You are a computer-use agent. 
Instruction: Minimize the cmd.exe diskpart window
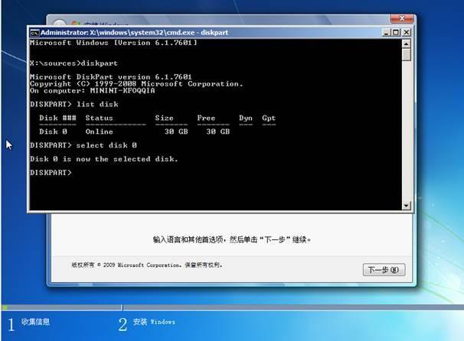386,33
